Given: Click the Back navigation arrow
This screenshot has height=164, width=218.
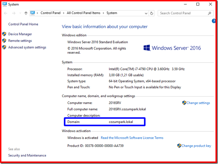Looking at the screenshot, I should pyautogui.click(x=5, y=13).
